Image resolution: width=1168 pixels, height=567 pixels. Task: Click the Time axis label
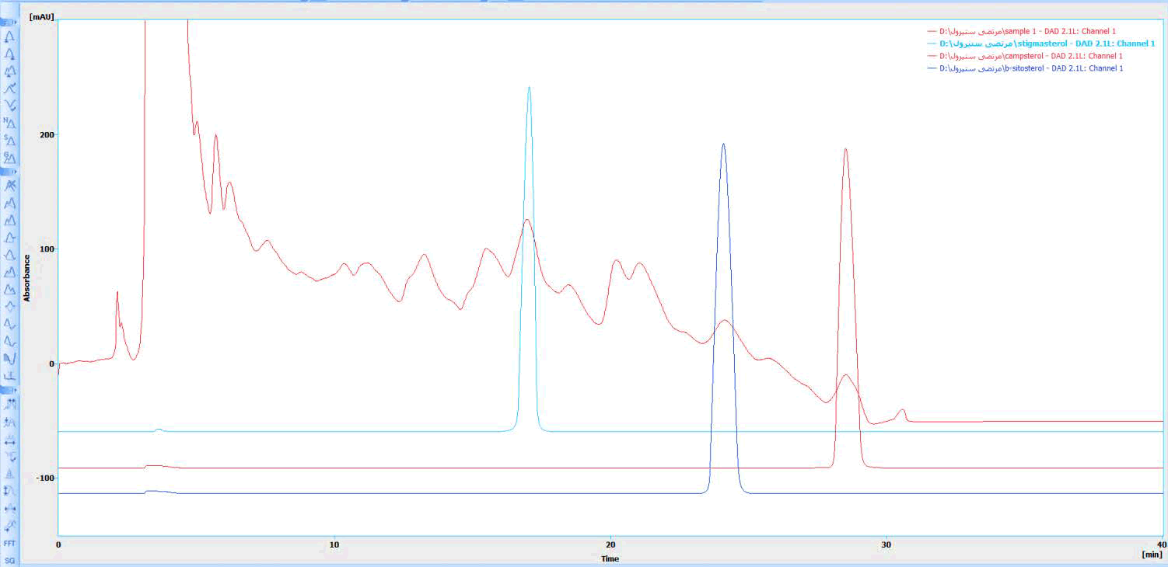tap(610, 558)
